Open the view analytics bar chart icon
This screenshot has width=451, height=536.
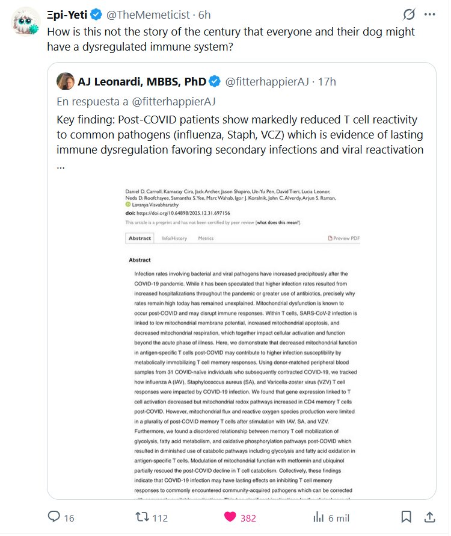coord(318,517)
